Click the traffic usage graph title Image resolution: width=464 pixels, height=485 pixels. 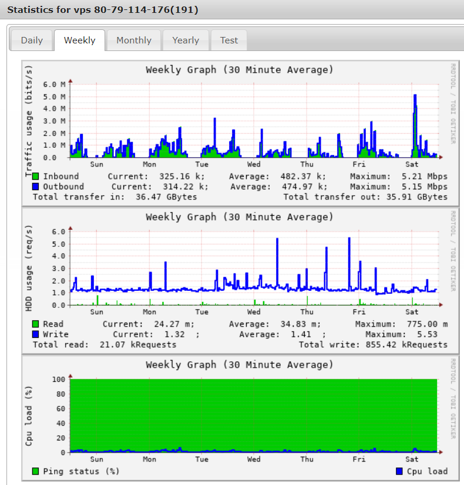point(239,70)
